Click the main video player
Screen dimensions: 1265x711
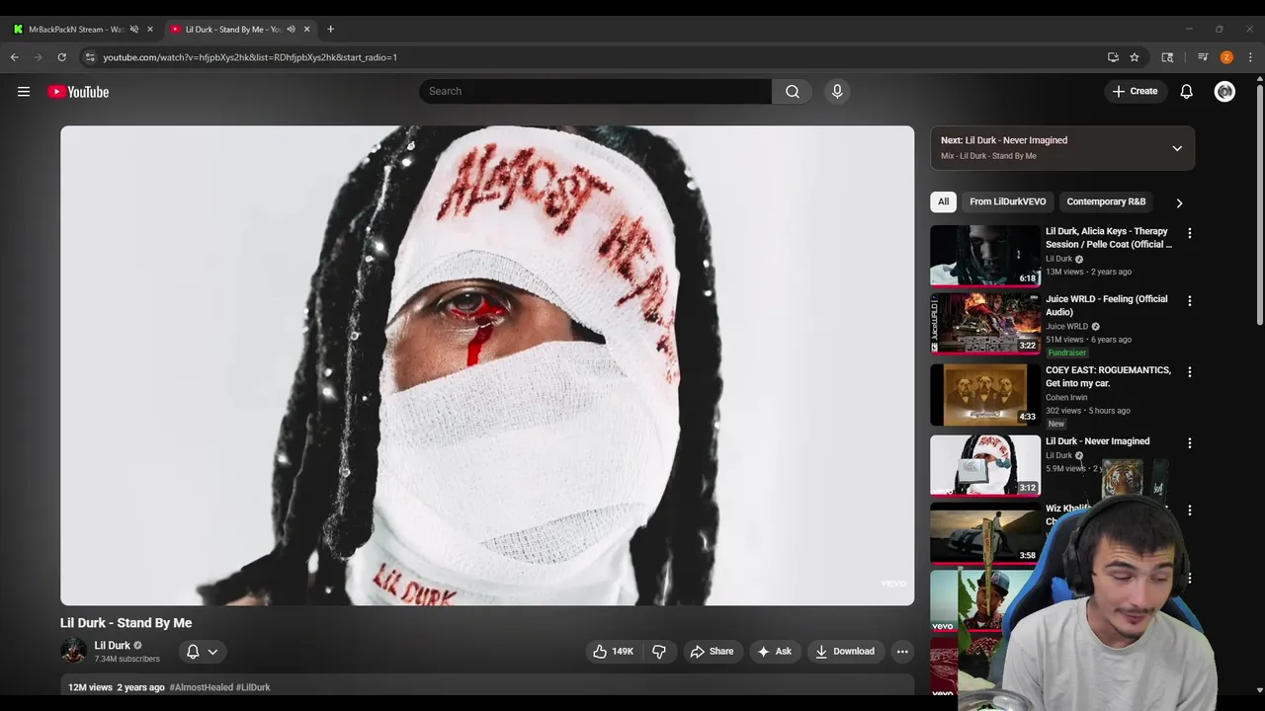click(x=487, y=365)
